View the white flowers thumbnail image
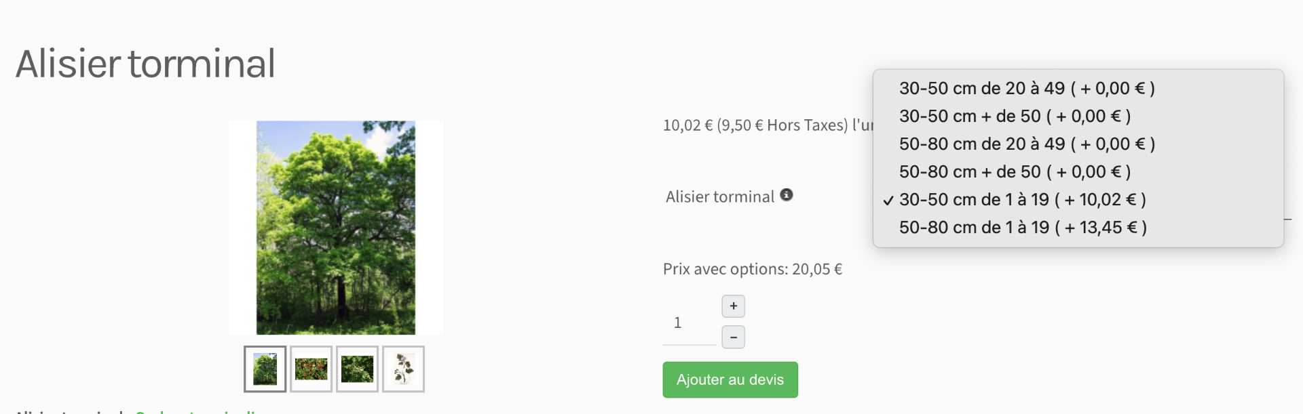This screenshot has width=1303, height=414. [357, 369]
